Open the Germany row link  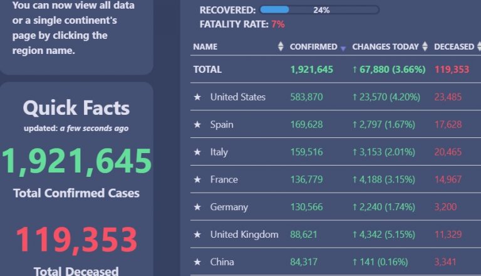(229, 207)
